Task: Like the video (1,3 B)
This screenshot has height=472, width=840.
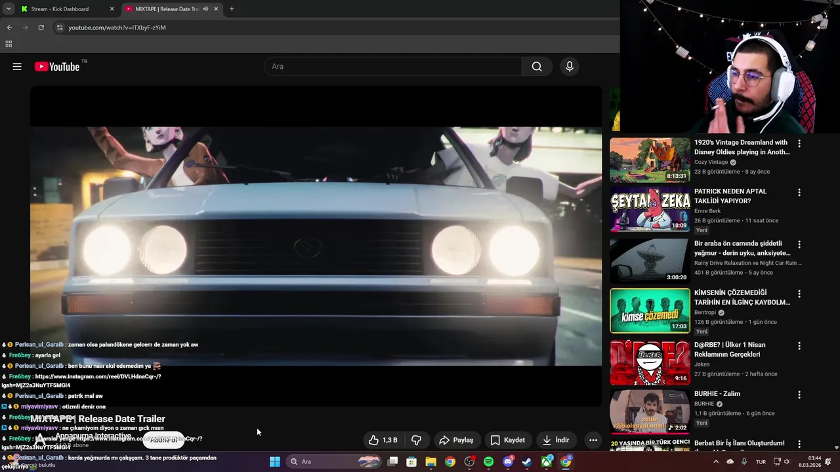Action: [383, 440]
